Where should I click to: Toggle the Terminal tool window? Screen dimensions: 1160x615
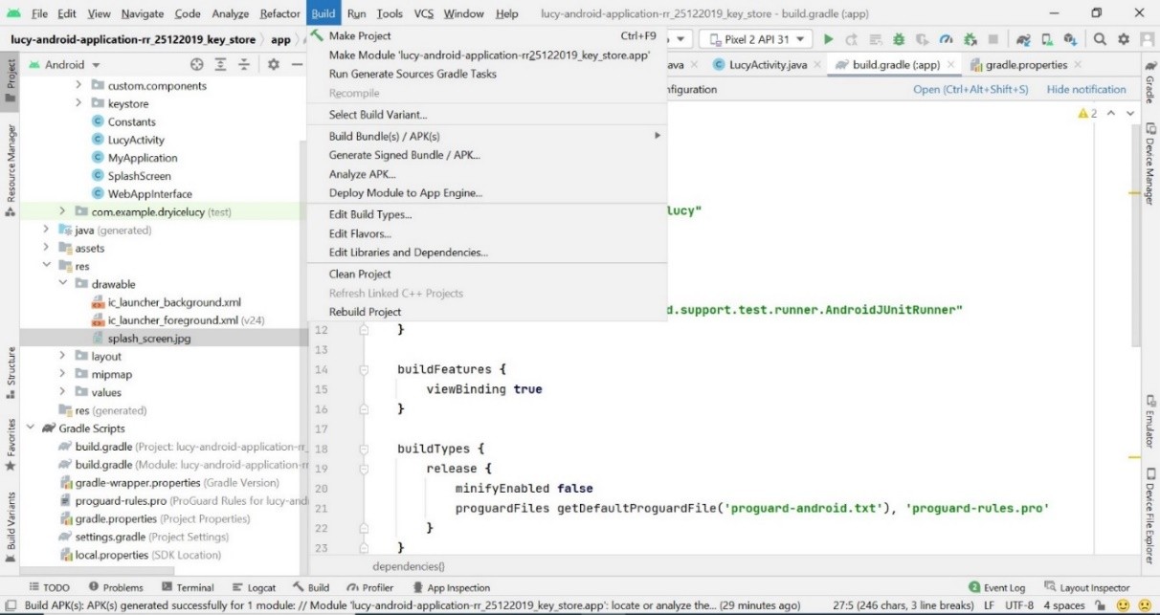[188, 587]
